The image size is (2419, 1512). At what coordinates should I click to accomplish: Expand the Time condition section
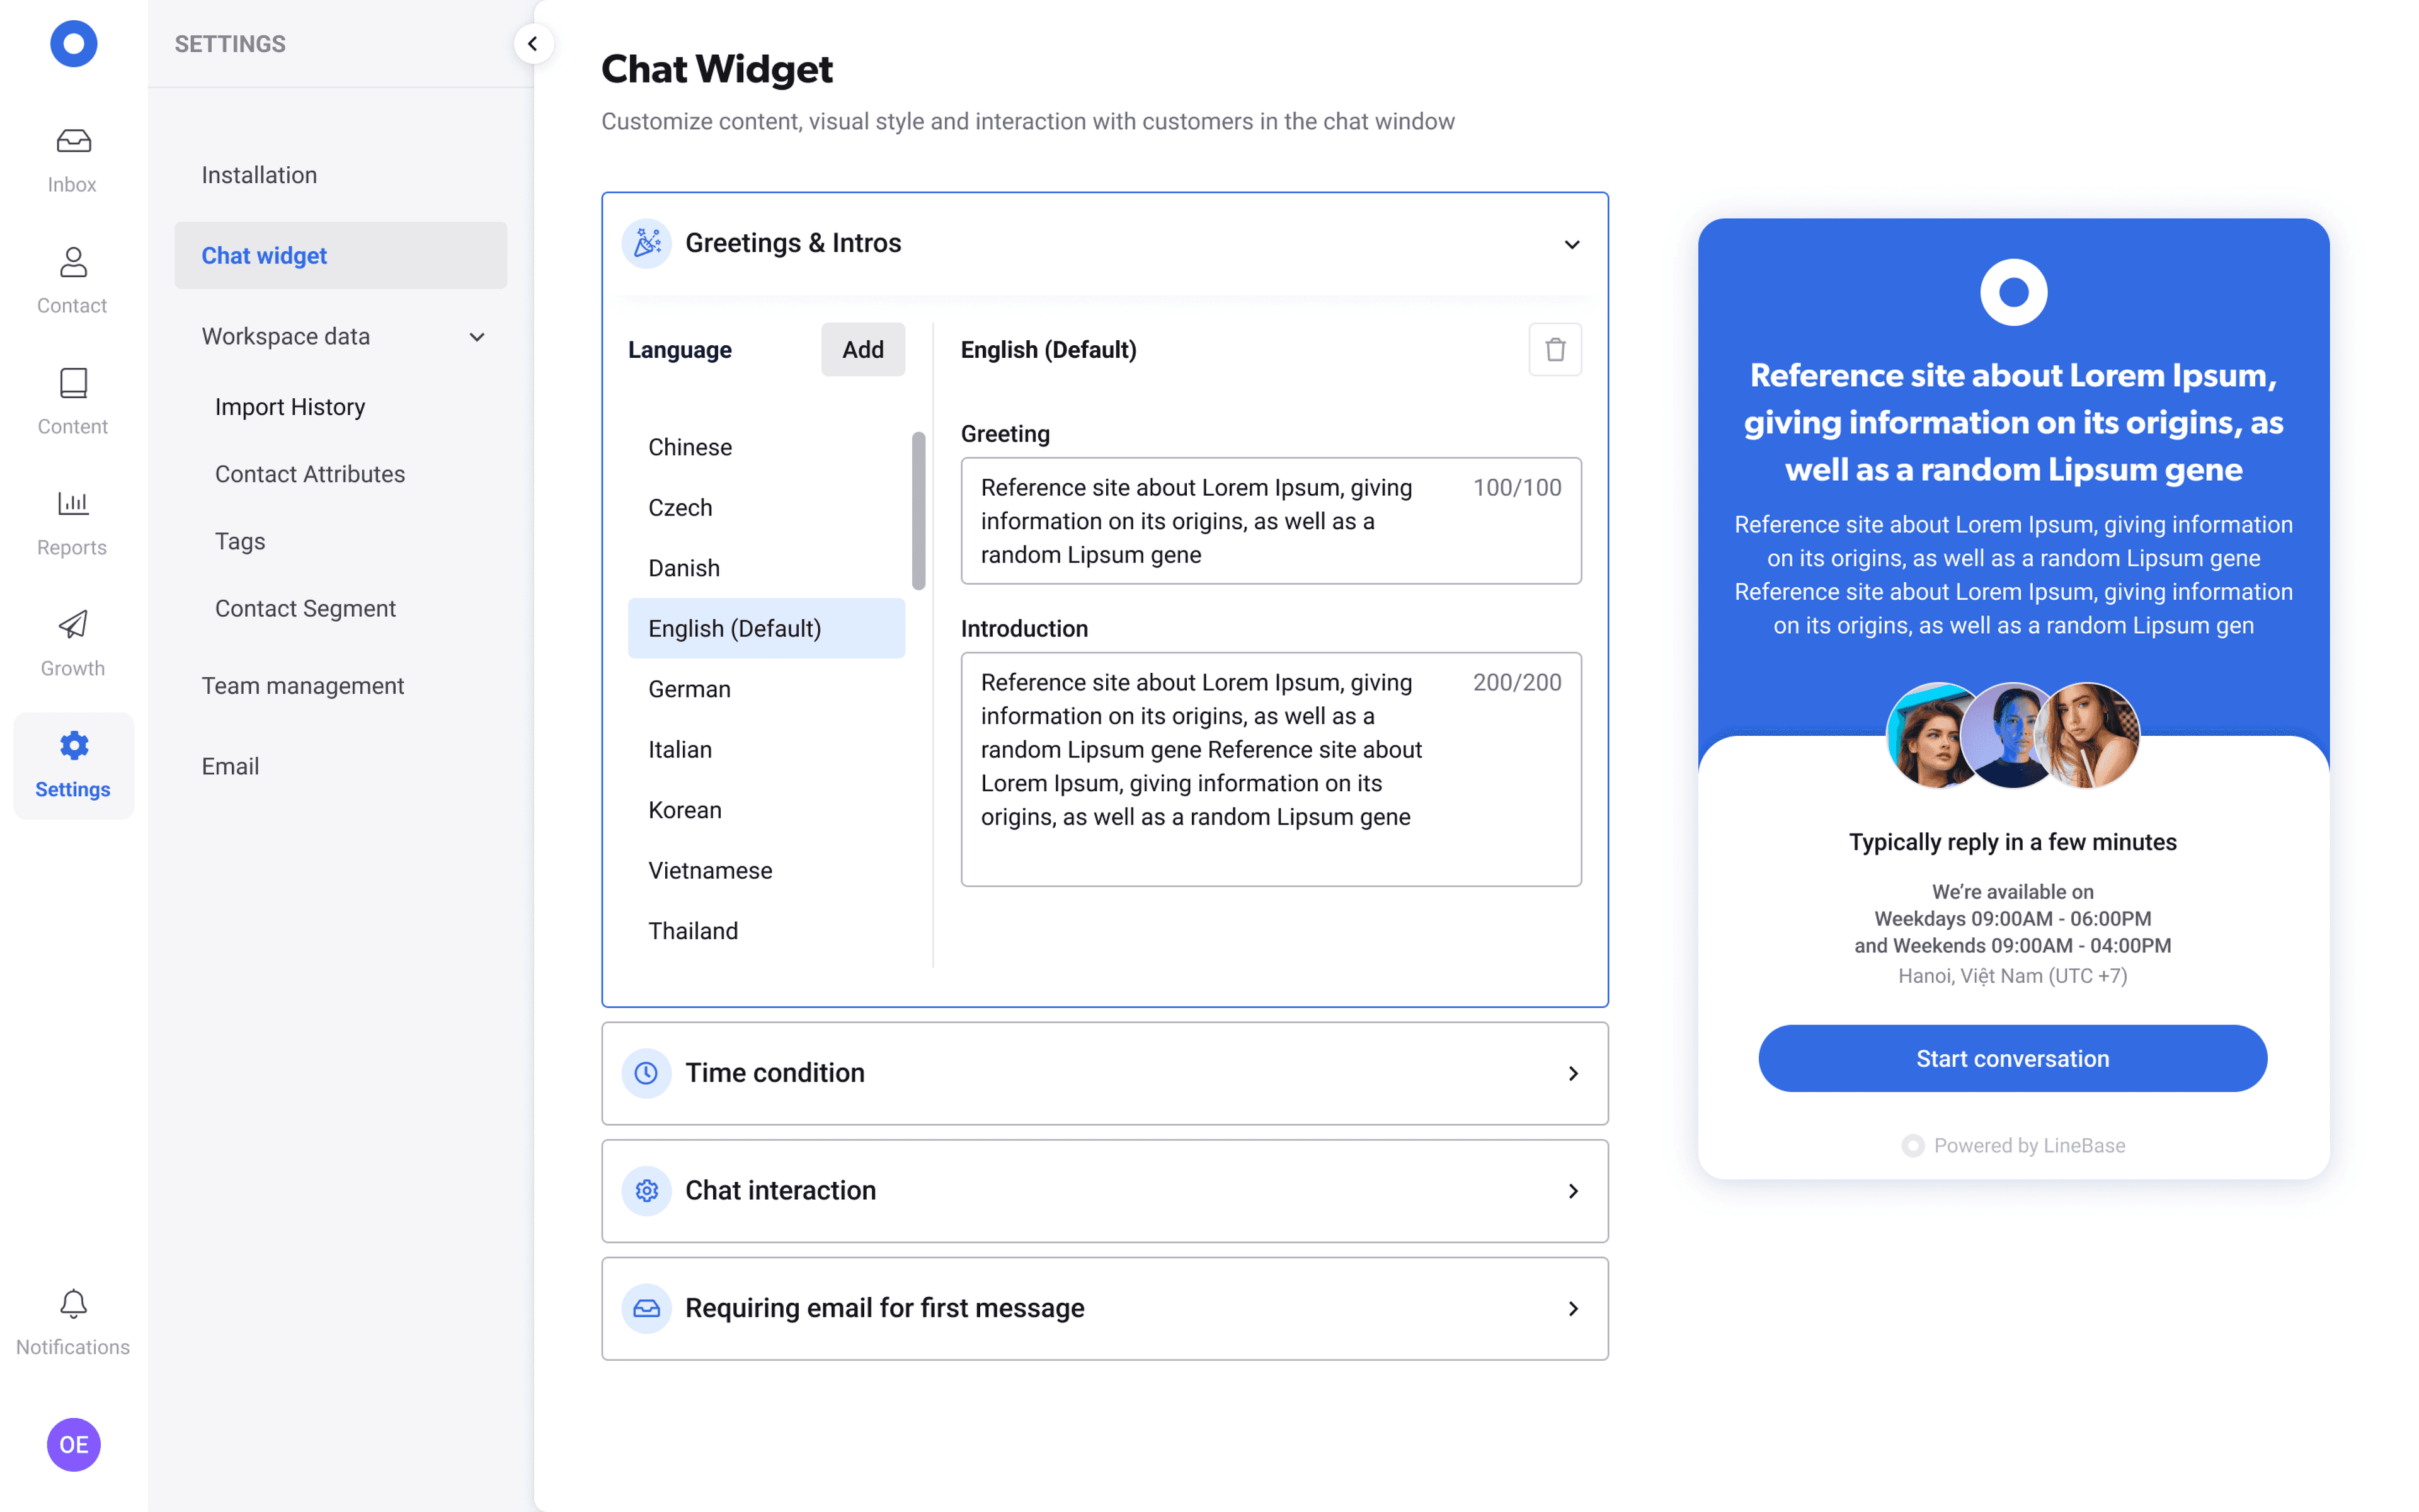1104,1071
